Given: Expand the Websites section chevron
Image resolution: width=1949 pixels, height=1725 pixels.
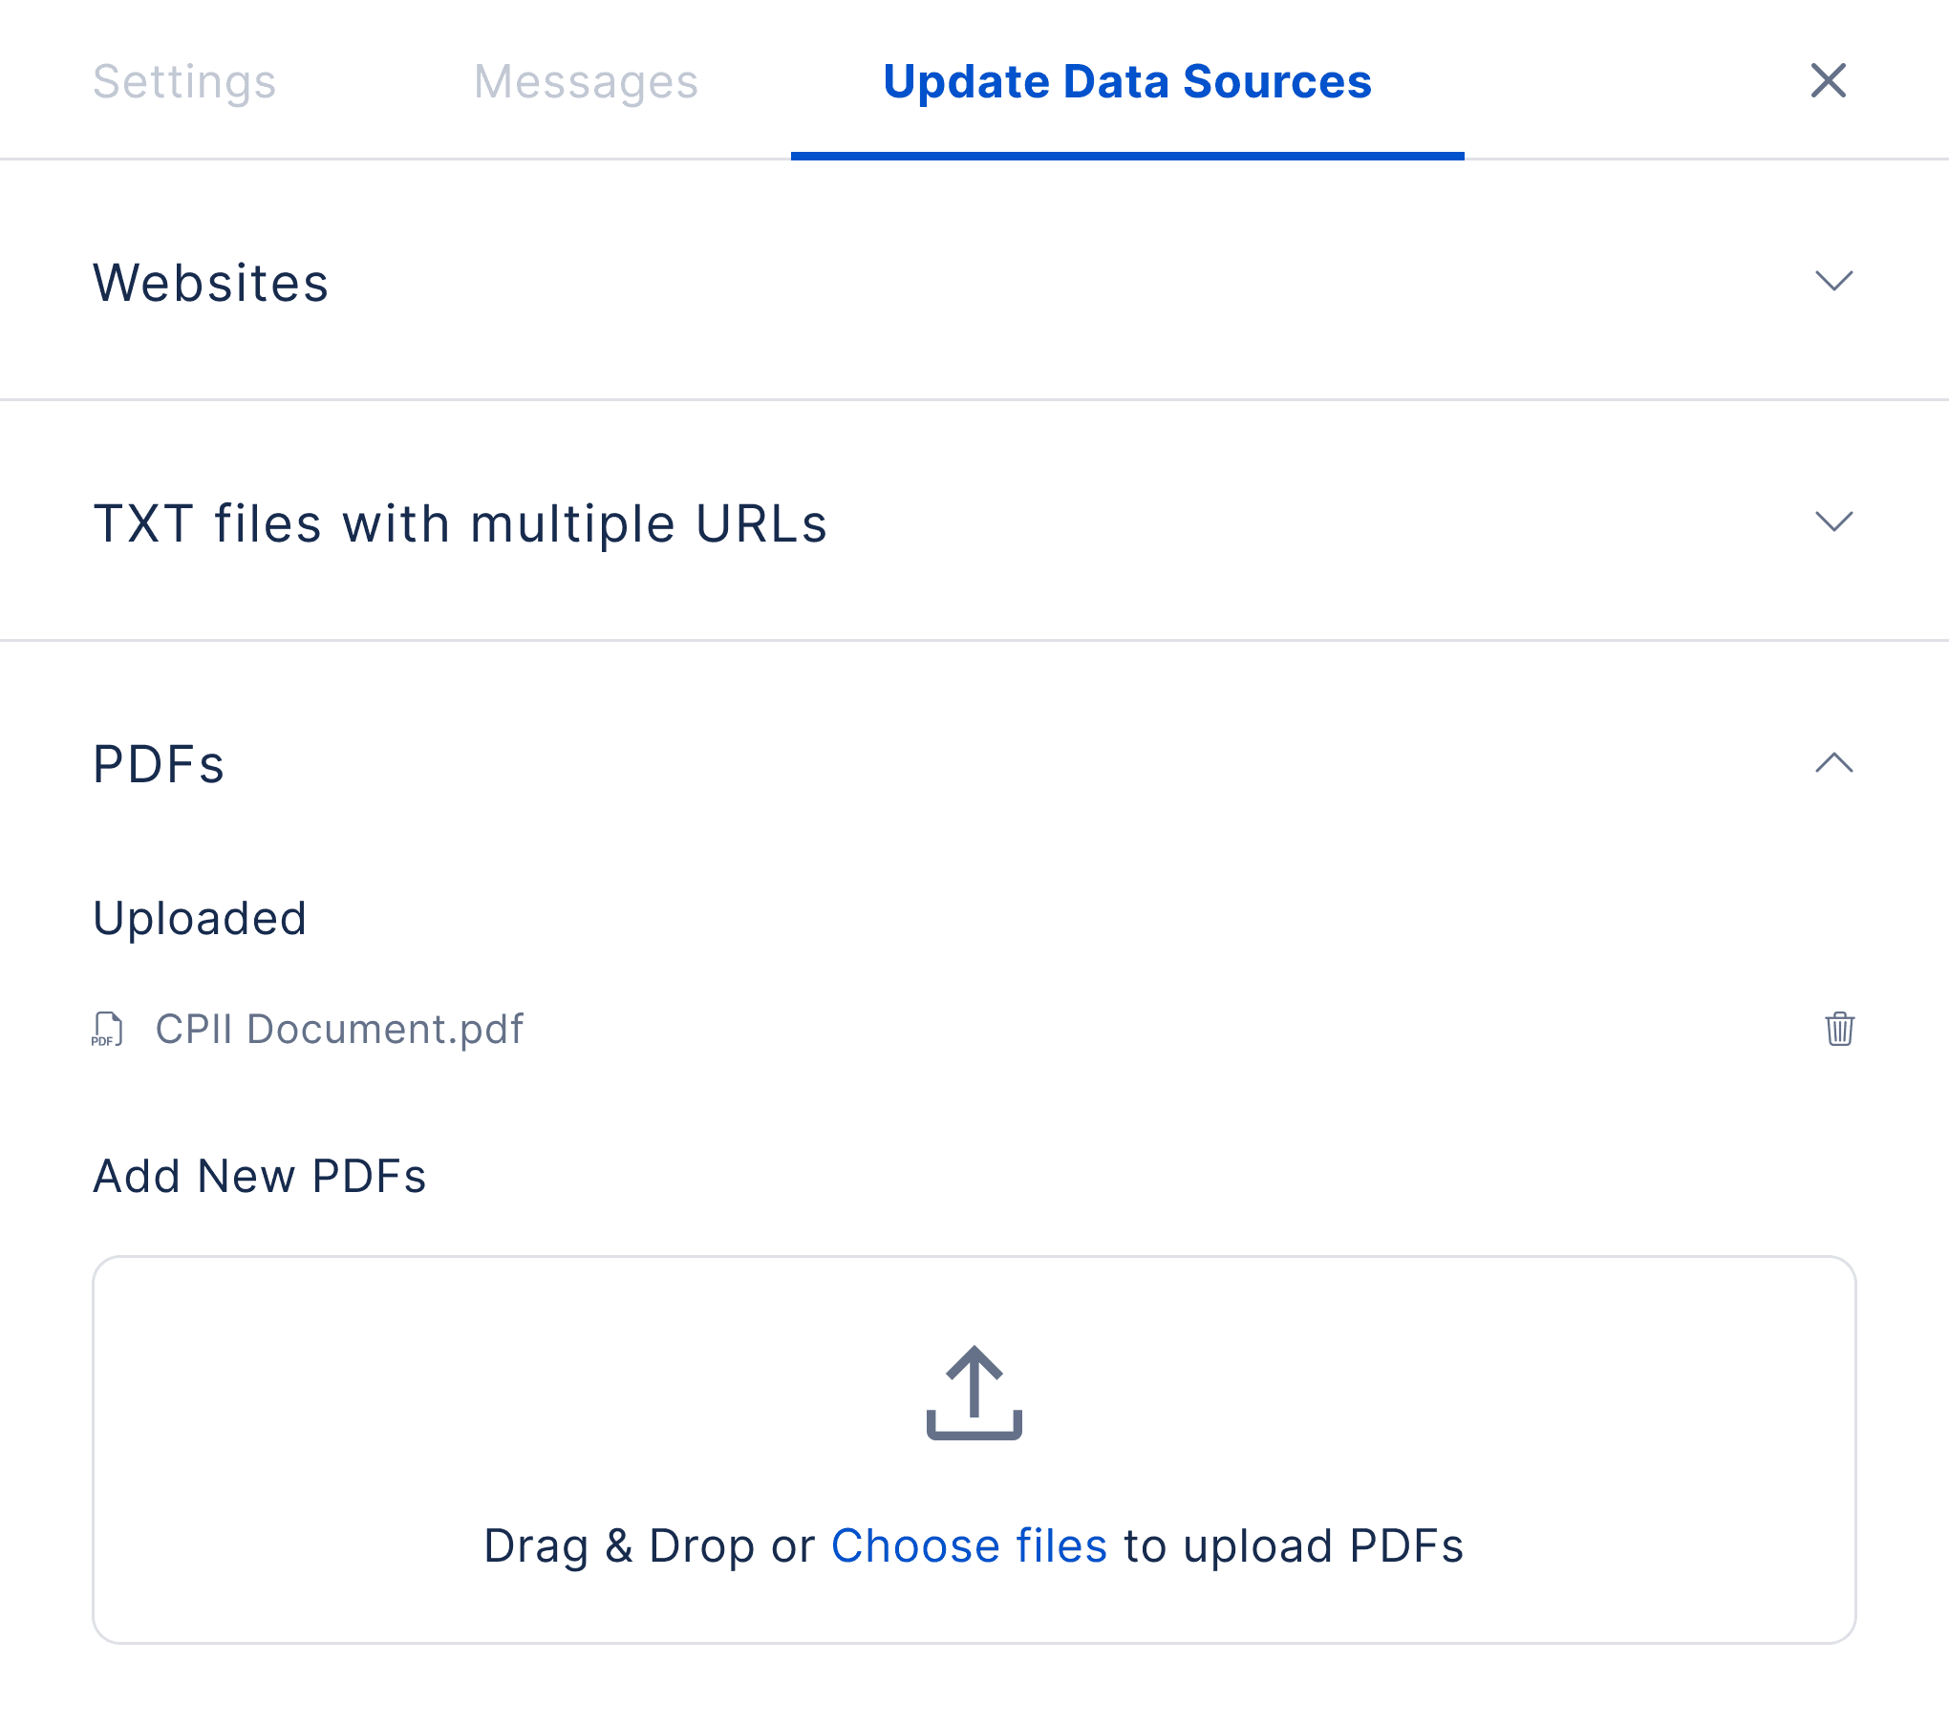Looking at the screenshot, I should [1833, 281].
